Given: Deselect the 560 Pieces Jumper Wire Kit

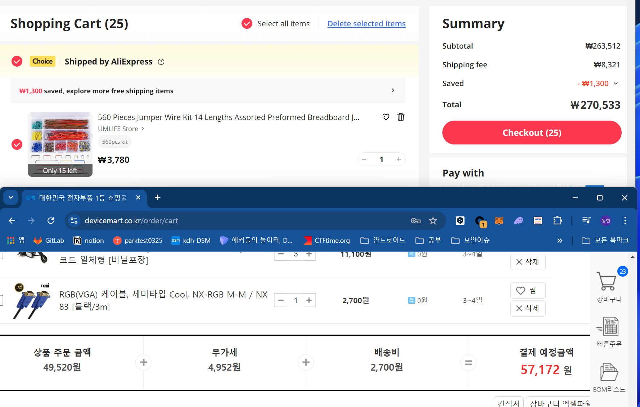Looking at the screenshot, I should pos(17,144).
